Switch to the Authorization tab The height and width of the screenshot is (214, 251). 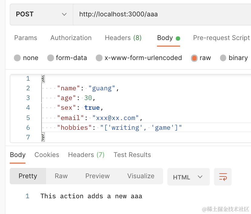click(x=71, y=38)
